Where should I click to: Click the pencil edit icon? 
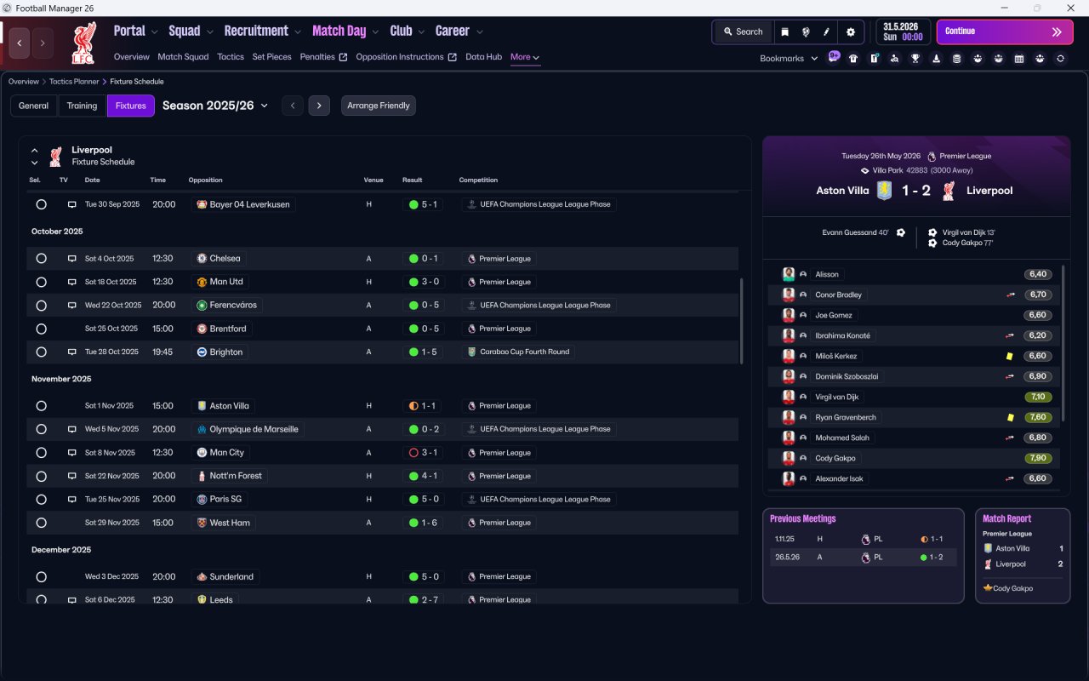tap(826, 31)
